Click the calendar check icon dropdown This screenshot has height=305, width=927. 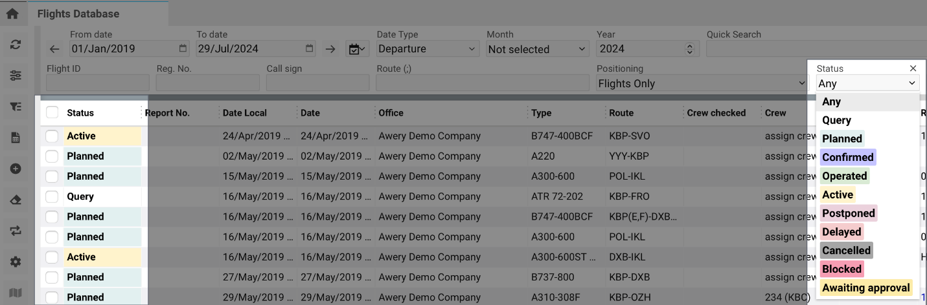pyautogui.click(x=357, y=49)
